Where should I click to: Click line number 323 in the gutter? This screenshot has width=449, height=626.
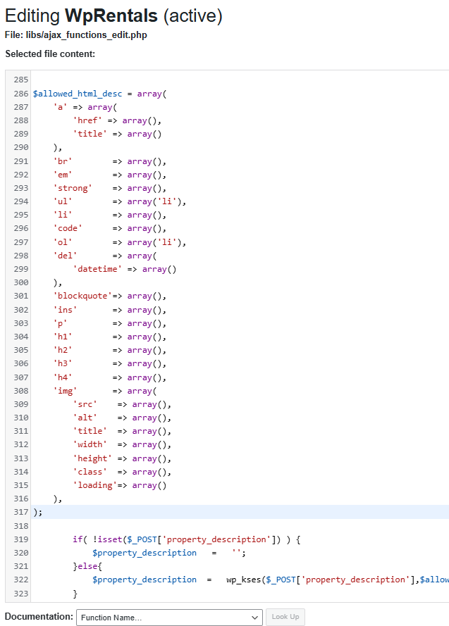[x=20, y=594]
